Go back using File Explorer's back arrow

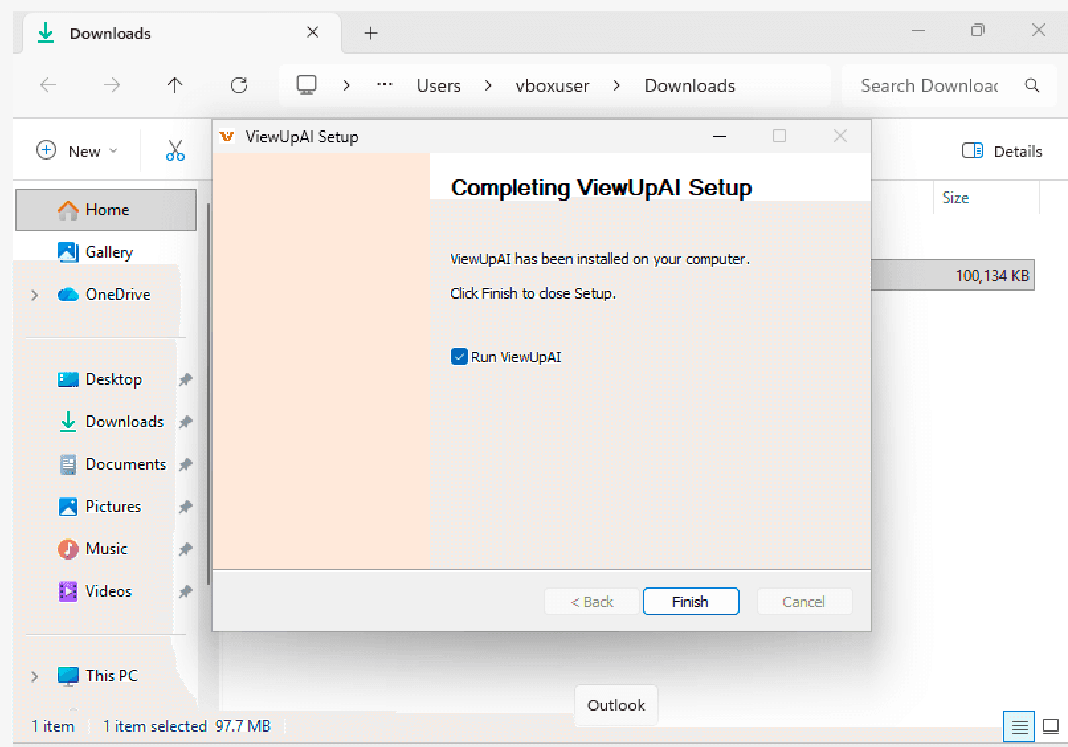(x=48, y=85)
